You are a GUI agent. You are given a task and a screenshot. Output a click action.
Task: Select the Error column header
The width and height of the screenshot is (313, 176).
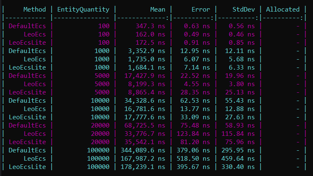[201, 10]
